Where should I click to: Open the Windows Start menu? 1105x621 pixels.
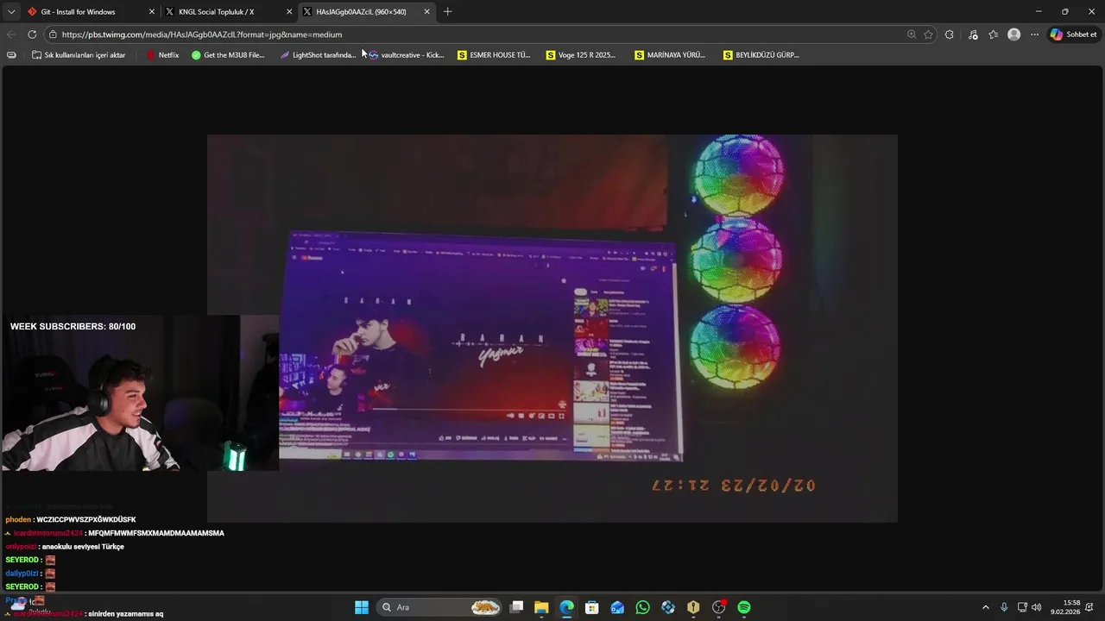point(362,607)
